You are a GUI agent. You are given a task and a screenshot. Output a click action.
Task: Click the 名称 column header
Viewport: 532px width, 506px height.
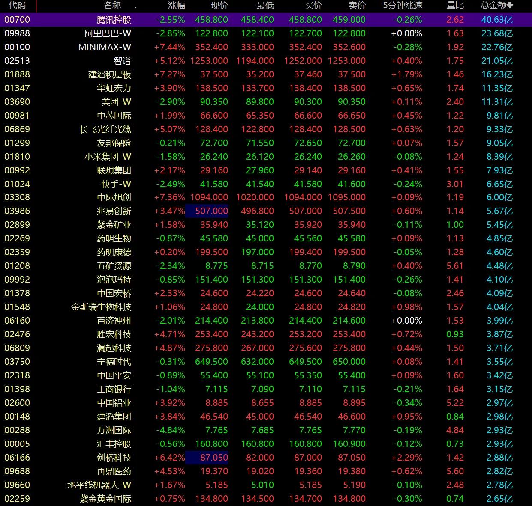click(112, 6)
